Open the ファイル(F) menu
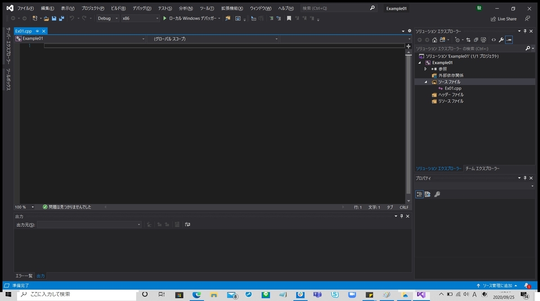540x301 pixels. (x=26, y=9)
